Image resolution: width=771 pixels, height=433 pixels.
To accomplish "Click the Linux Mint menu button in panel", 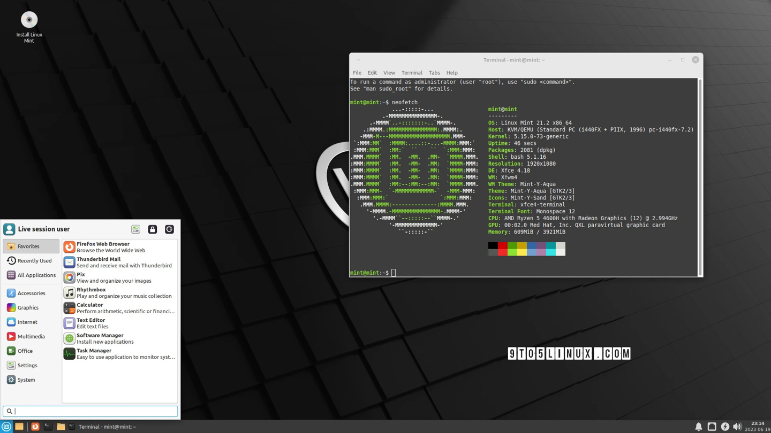I will click(6, 427).
